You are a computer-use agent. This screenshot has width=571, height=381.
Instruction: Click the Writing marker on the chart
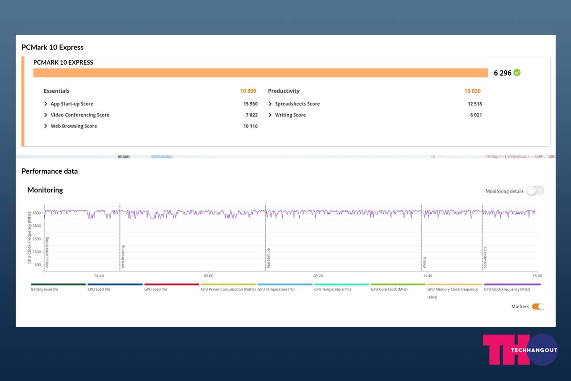point(425,263)
